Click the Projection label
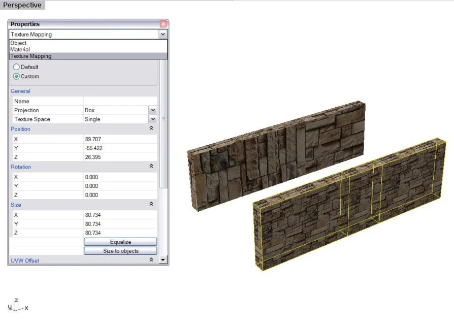The height and width of the screenshot is (325, 454). pyautogui.click(x=26, y=110)
